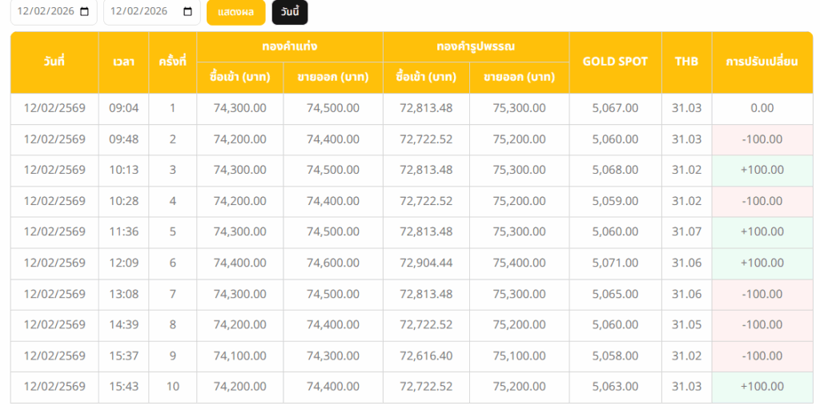Click time cell 10:28
820x410 pixels.
pyautogui.click(x=124, y=201)
